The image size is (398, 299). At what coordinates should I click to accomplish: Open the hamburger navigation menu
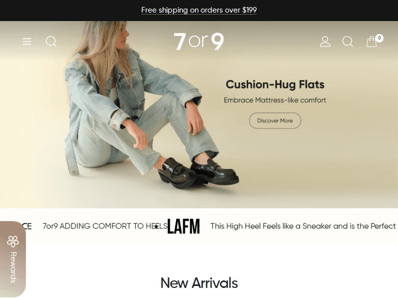(x=27, y=41)
